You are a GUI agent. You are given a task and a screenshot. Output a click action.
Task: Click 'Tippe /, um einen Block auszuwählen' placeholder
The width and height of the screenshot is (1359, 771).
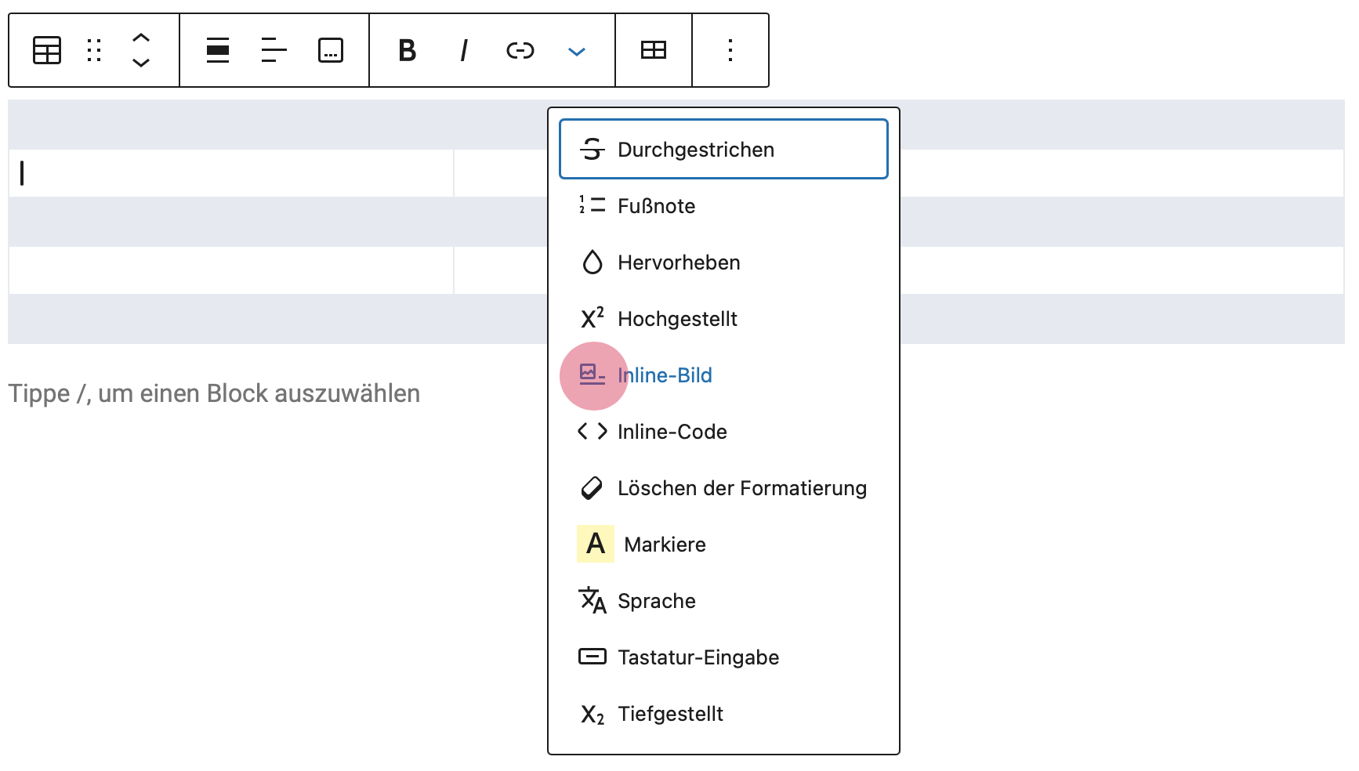pyautogui.click(x=214, y=393)
